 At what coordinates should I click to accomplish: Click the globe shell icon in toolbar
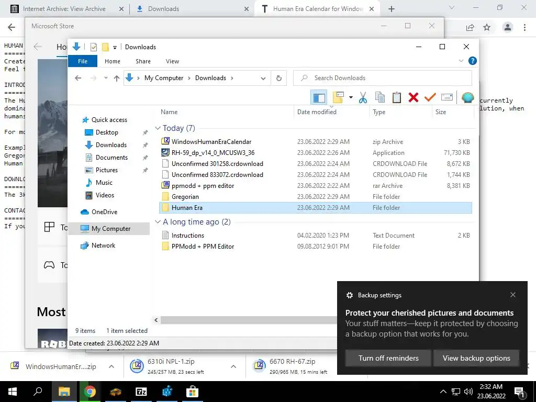pyautogui.click(x=467, y=98)
